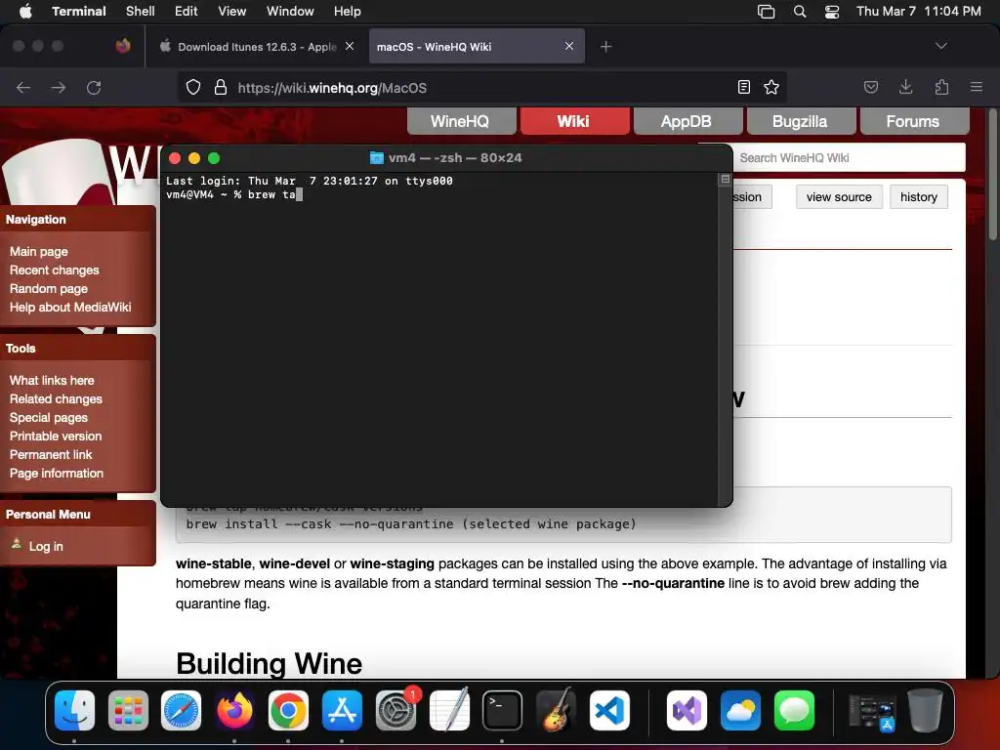Open the Edit menu

click(x=187, y=12)
